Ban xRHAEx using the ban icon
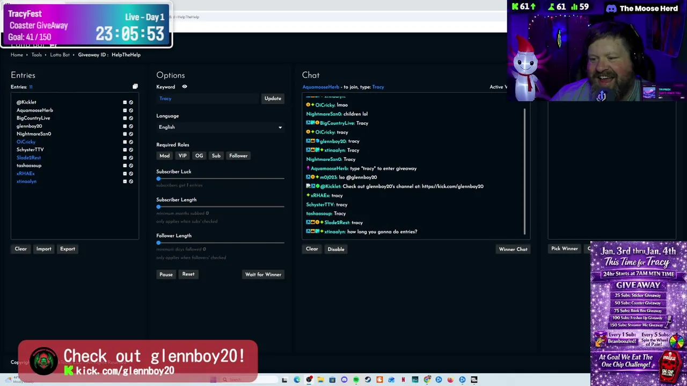687x386 pixels. 131,174
